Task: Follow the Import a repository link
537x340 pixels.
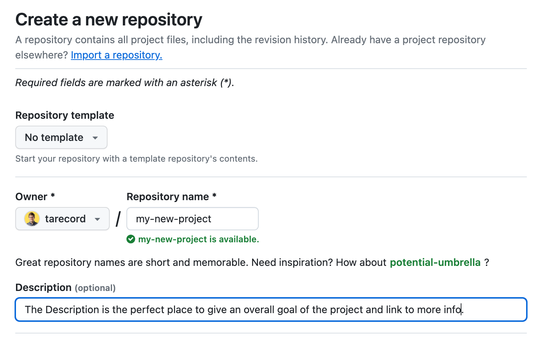Action: pyautogui.click(x=116, y=55)
